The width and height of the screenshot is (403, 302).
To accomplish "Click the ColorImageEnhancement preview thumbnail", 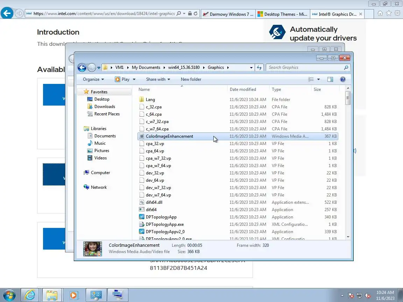I will click(x=92, y=249).
